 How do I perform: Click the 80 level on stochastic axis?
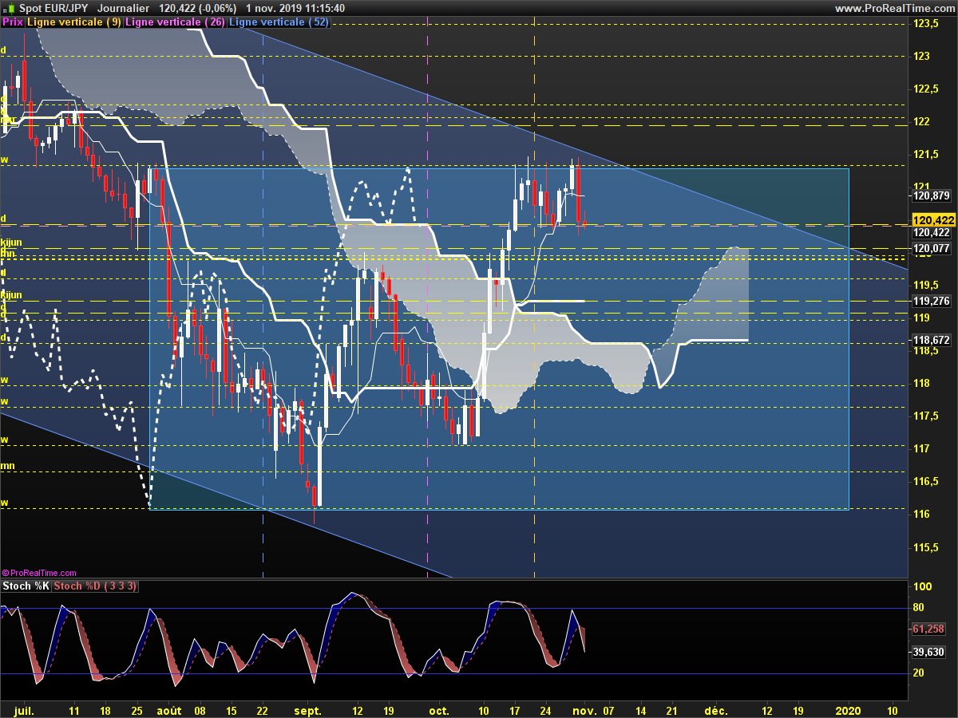(x=918, y=608)
